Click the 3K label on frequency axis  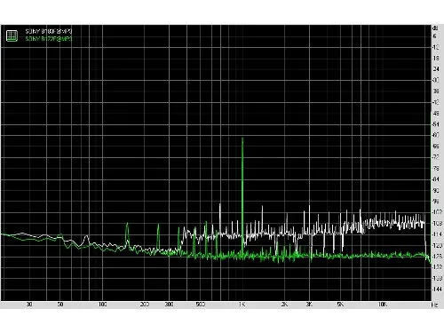coord(309,305)
